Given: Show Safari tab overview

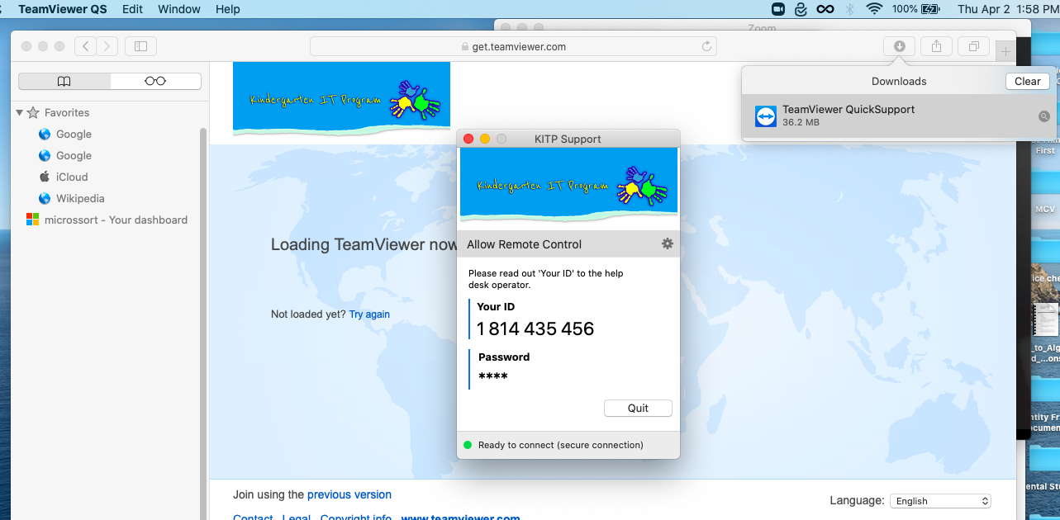Looking at the screenshot, I should pos(973,47).
